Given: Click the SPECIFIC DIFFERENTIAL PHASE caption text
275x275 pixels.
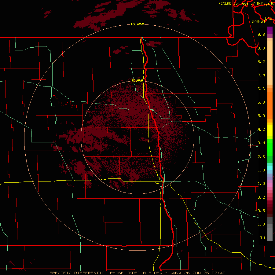Looking at the screenshot, I should (x=88, y=273).
